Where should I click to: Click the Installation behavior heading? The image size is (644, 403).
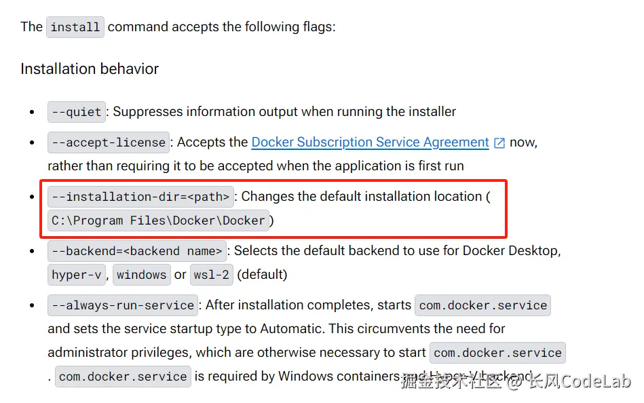(90, 69)
